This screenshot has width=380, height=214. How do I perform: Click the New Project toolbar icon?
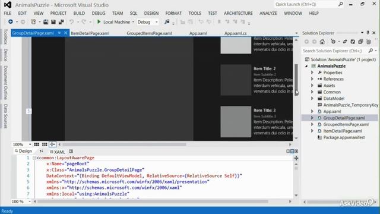33,22
